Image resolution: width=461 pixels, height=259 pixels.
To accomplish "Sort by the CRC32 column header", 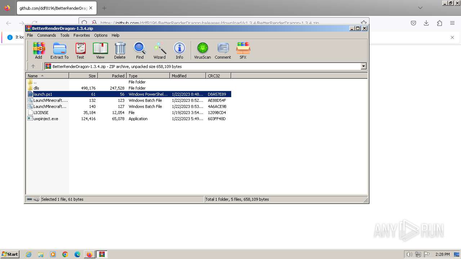I will click(x=219, y=76).
